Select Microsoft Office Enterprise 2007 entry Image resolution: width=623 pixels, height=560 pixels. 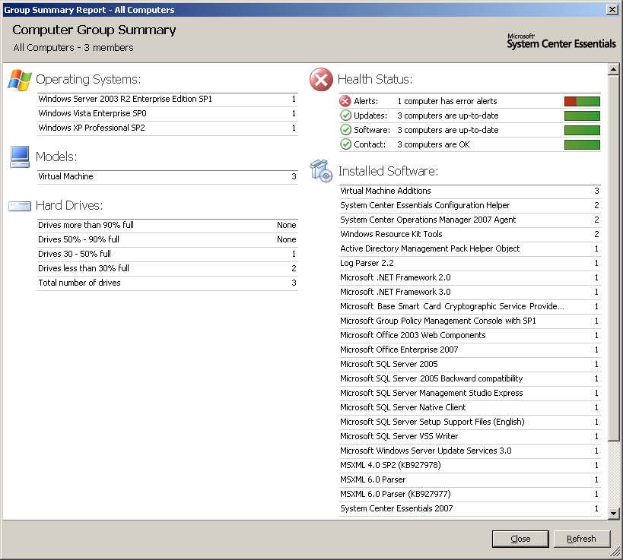pyautogui.click(x=469, y=350)
